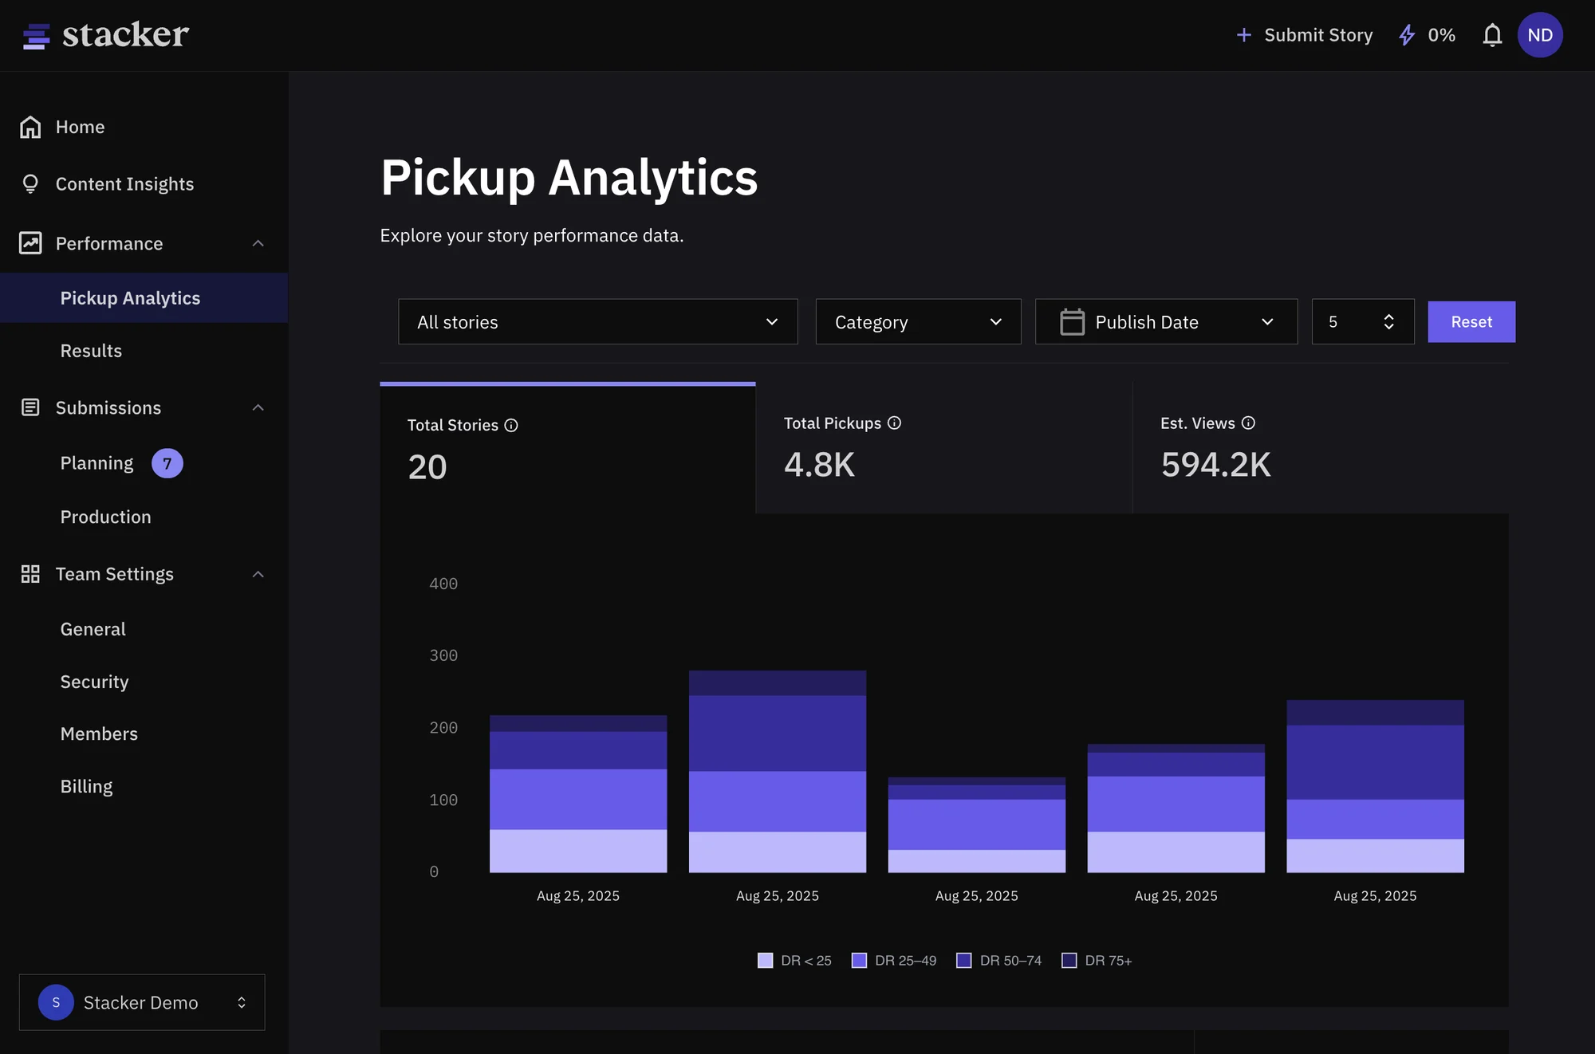Open the Members settings page

99,733
